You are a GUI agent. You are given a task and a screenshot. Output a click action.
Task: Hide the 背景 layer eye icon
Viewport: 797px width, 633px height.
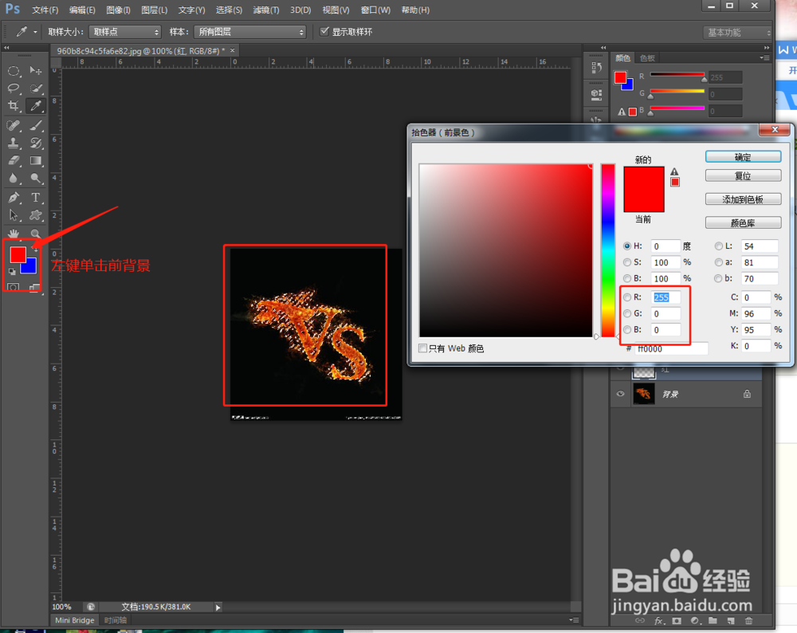tap(620, 394)
